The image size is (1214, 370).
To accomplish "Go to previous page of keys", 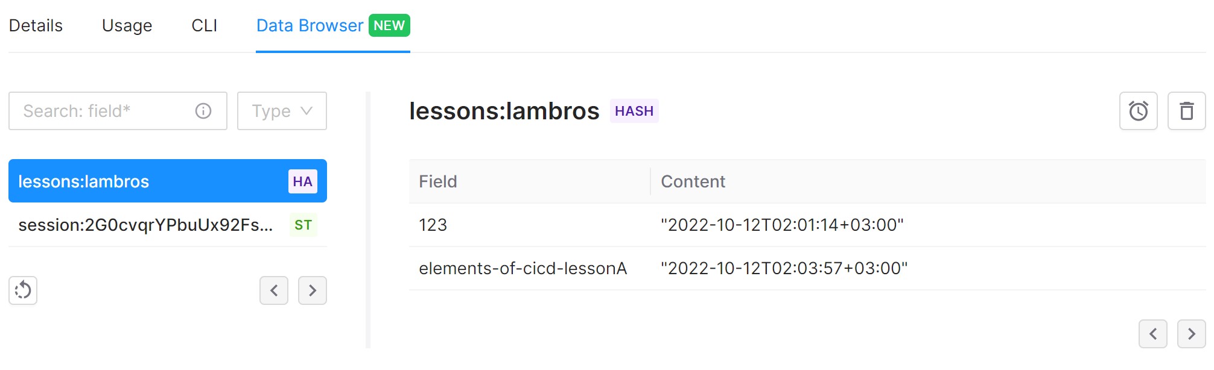I will tap(274, 290).
